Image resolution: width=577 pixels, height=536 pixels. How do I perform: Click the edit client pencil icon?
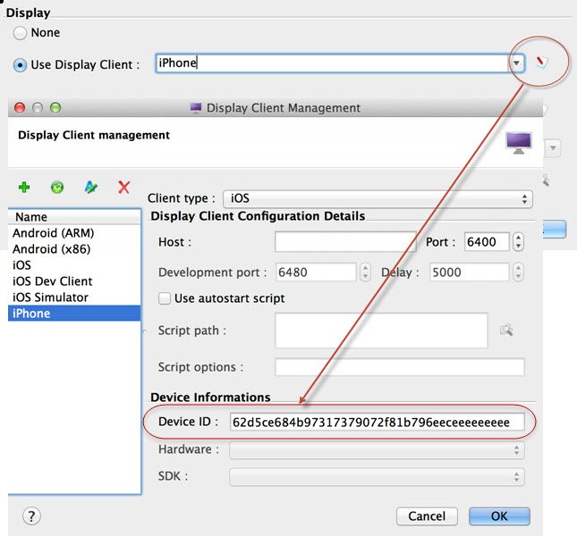click(90, 188)
